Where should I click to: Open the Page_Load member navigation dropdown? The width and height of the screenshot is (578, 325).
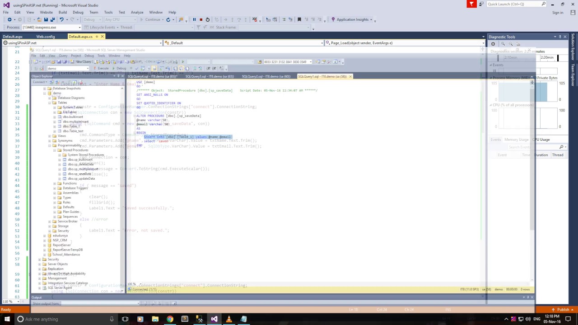(405, 43)
